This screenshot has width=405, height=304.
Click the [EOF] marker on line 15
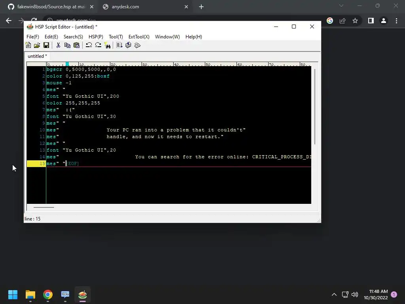click(73, 163)
